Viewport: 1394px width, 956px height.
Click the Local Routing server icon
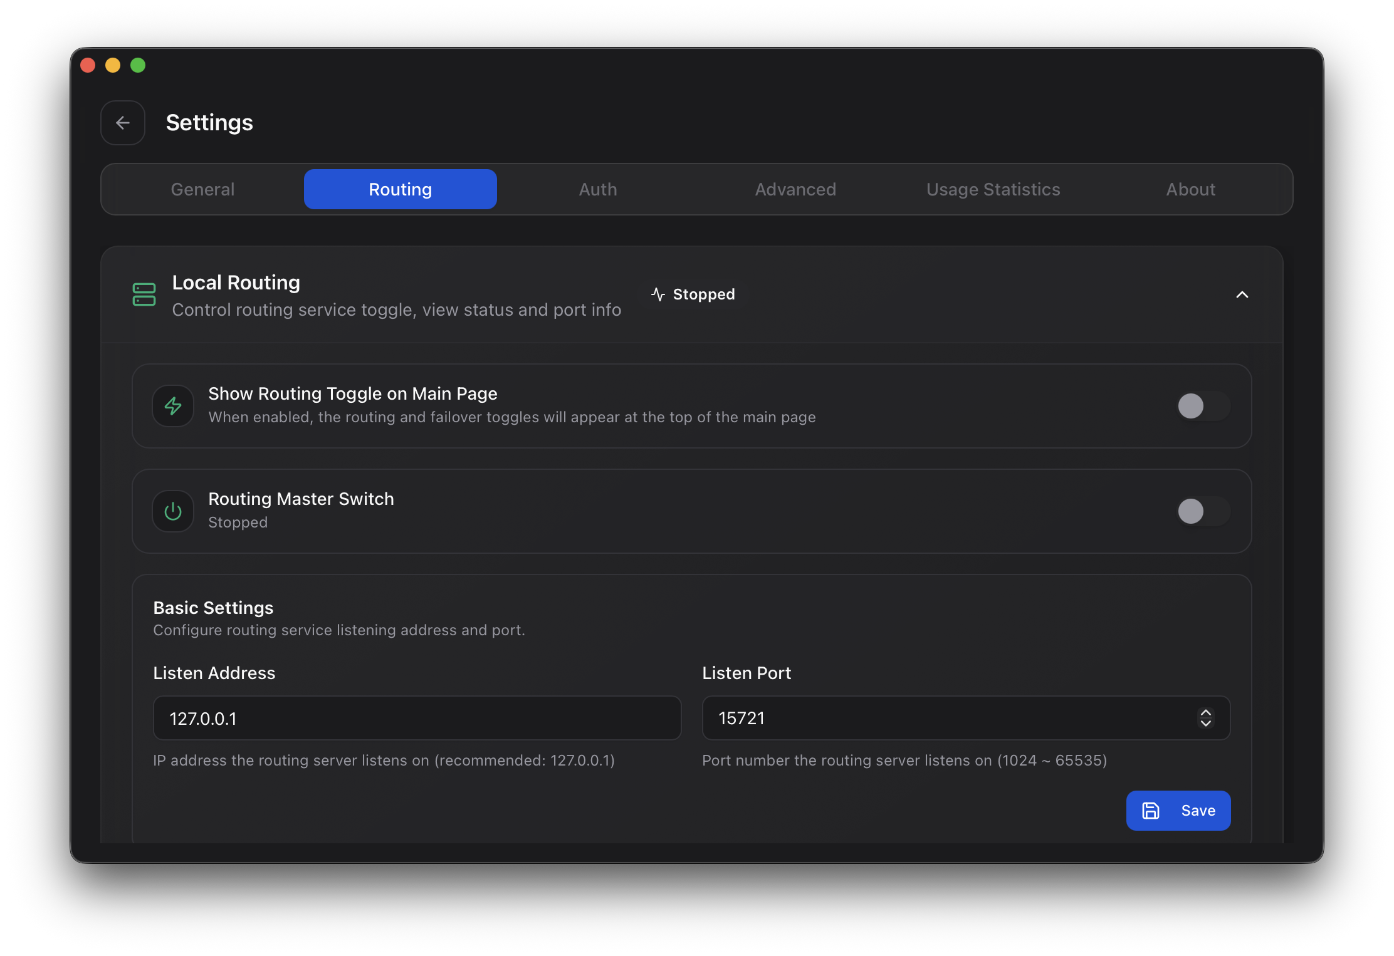(144, 294)
